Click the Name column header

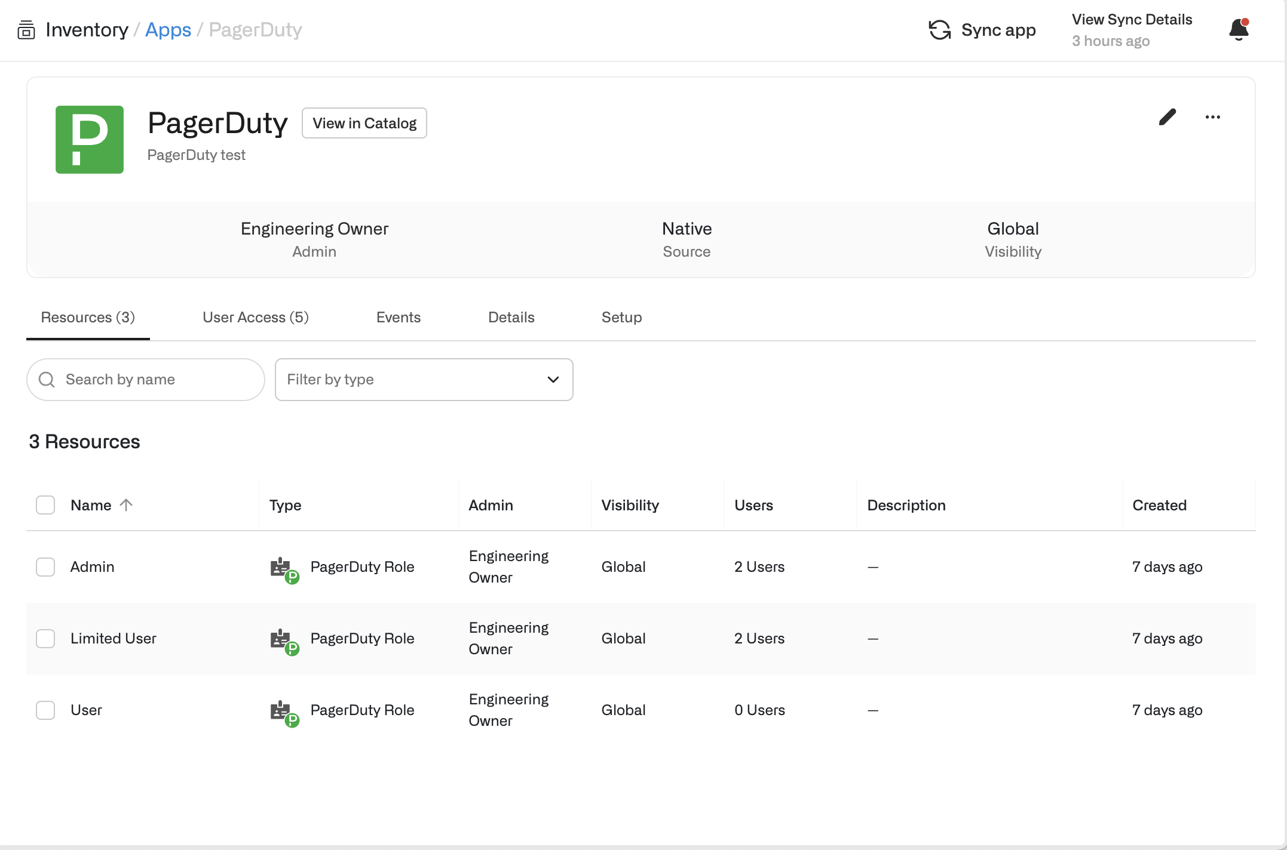click(x=91, y=505)
